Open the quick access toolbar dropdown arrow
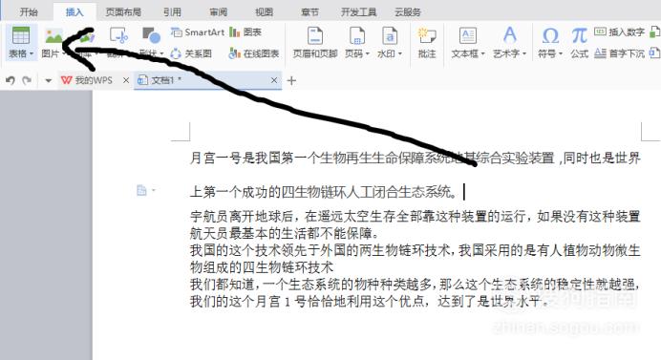 (48, 80)
